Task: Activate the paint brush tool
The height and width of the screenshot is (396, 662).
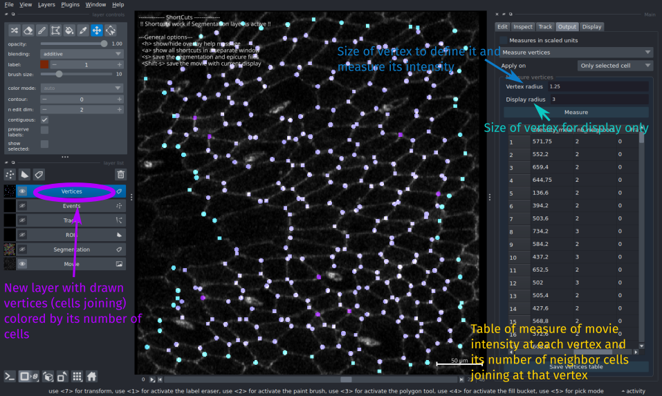Action: (x=42, y=30)
